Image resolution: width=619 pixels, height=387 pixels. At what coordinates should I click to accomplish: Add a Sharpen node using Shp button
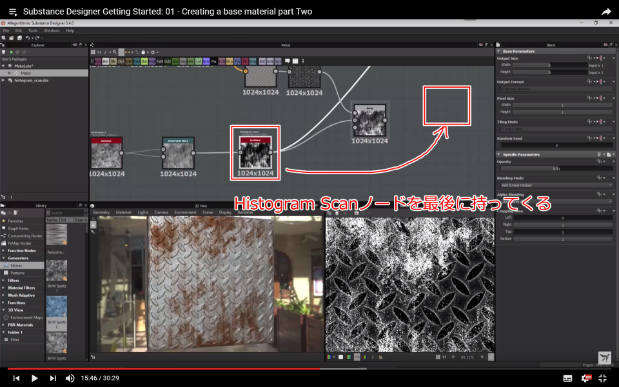click(x=230, y=62)
